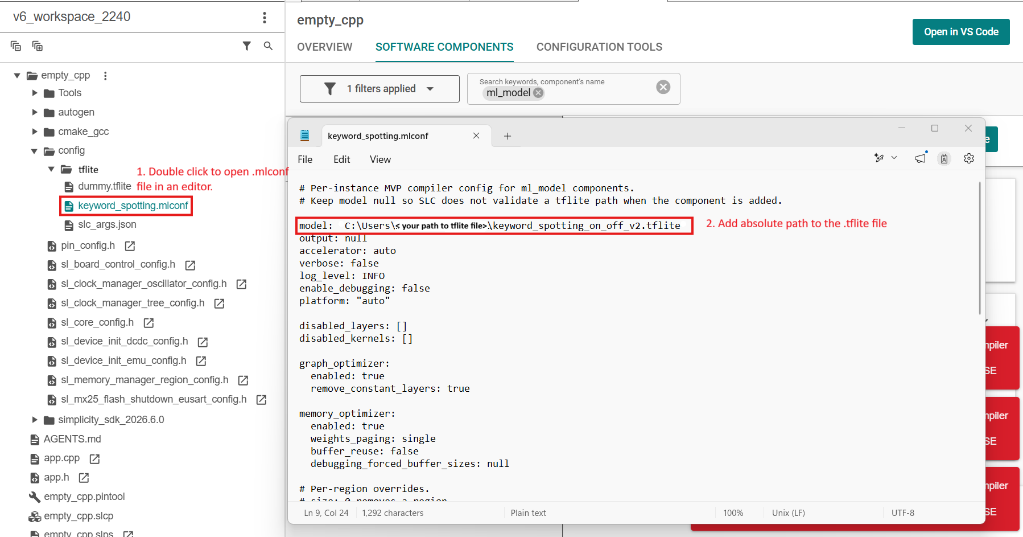Click the 'accelerator: auto' line in editor
Image resolution: width=1023 pixels, height=537 pixels.
pos(348,251)
